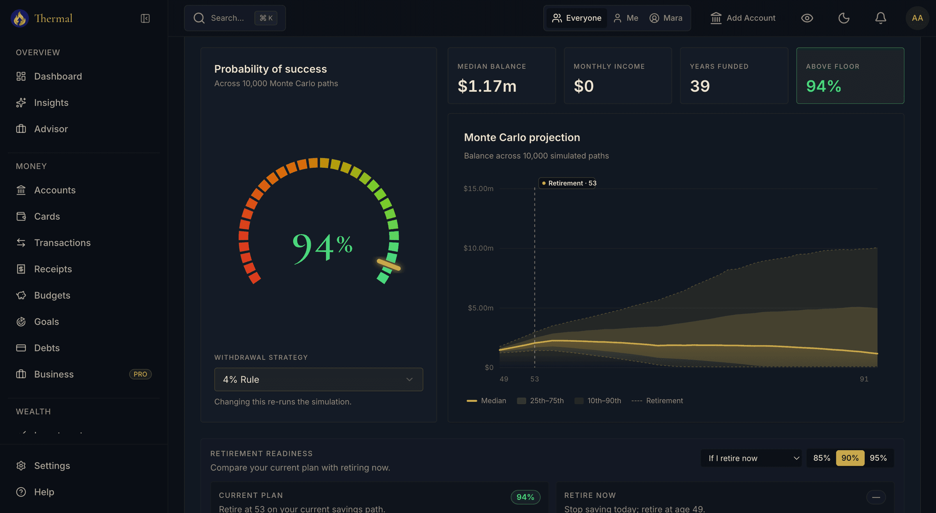This screenshot has width=936, height=513.
Task: Toggle privacy eye visibility icon
Action: click(x=807, y=18)
